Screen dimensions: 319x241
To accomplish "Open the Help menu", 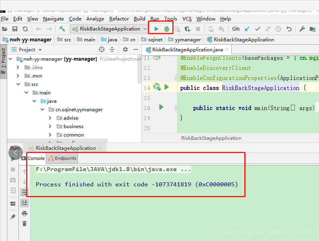I will (x=225, y=19).
